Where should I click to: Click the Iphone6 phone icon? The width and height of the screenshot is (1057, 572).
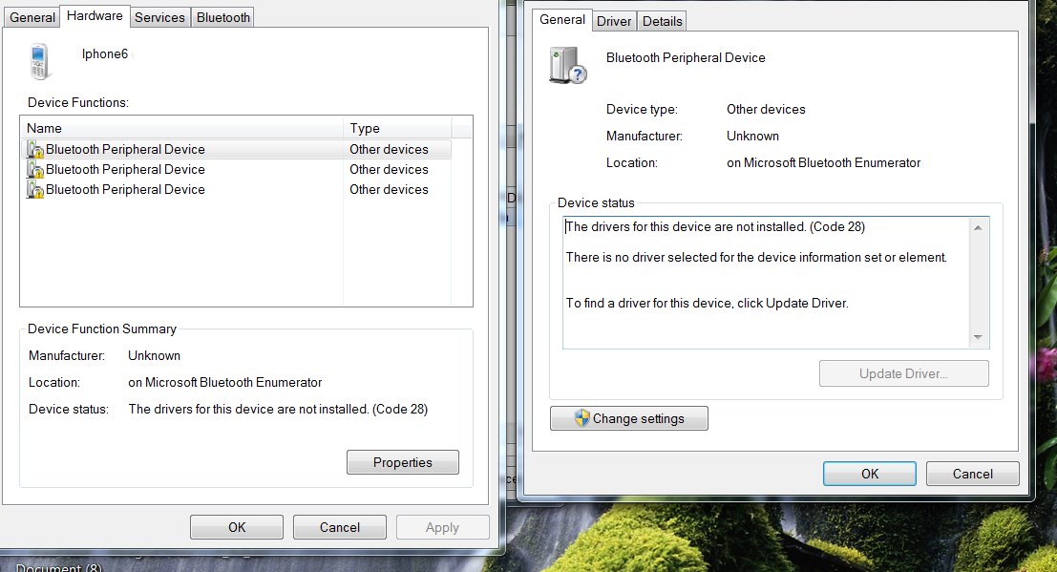click(39, 61)
